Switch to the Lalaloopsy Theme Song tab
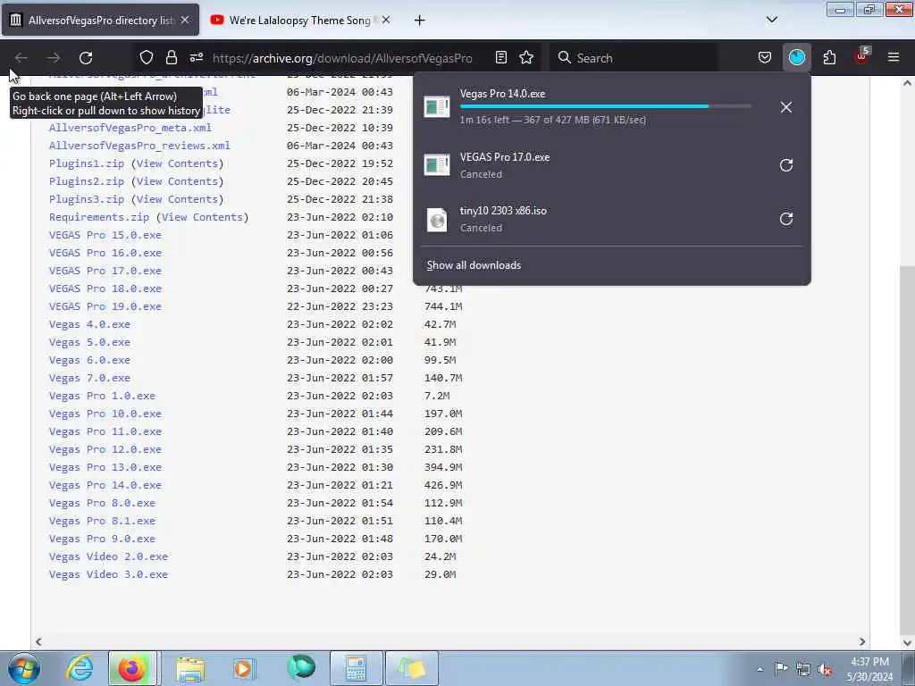The width and height of the screenshot is (915, 686). pyautogui.click(x=299, y=20)
